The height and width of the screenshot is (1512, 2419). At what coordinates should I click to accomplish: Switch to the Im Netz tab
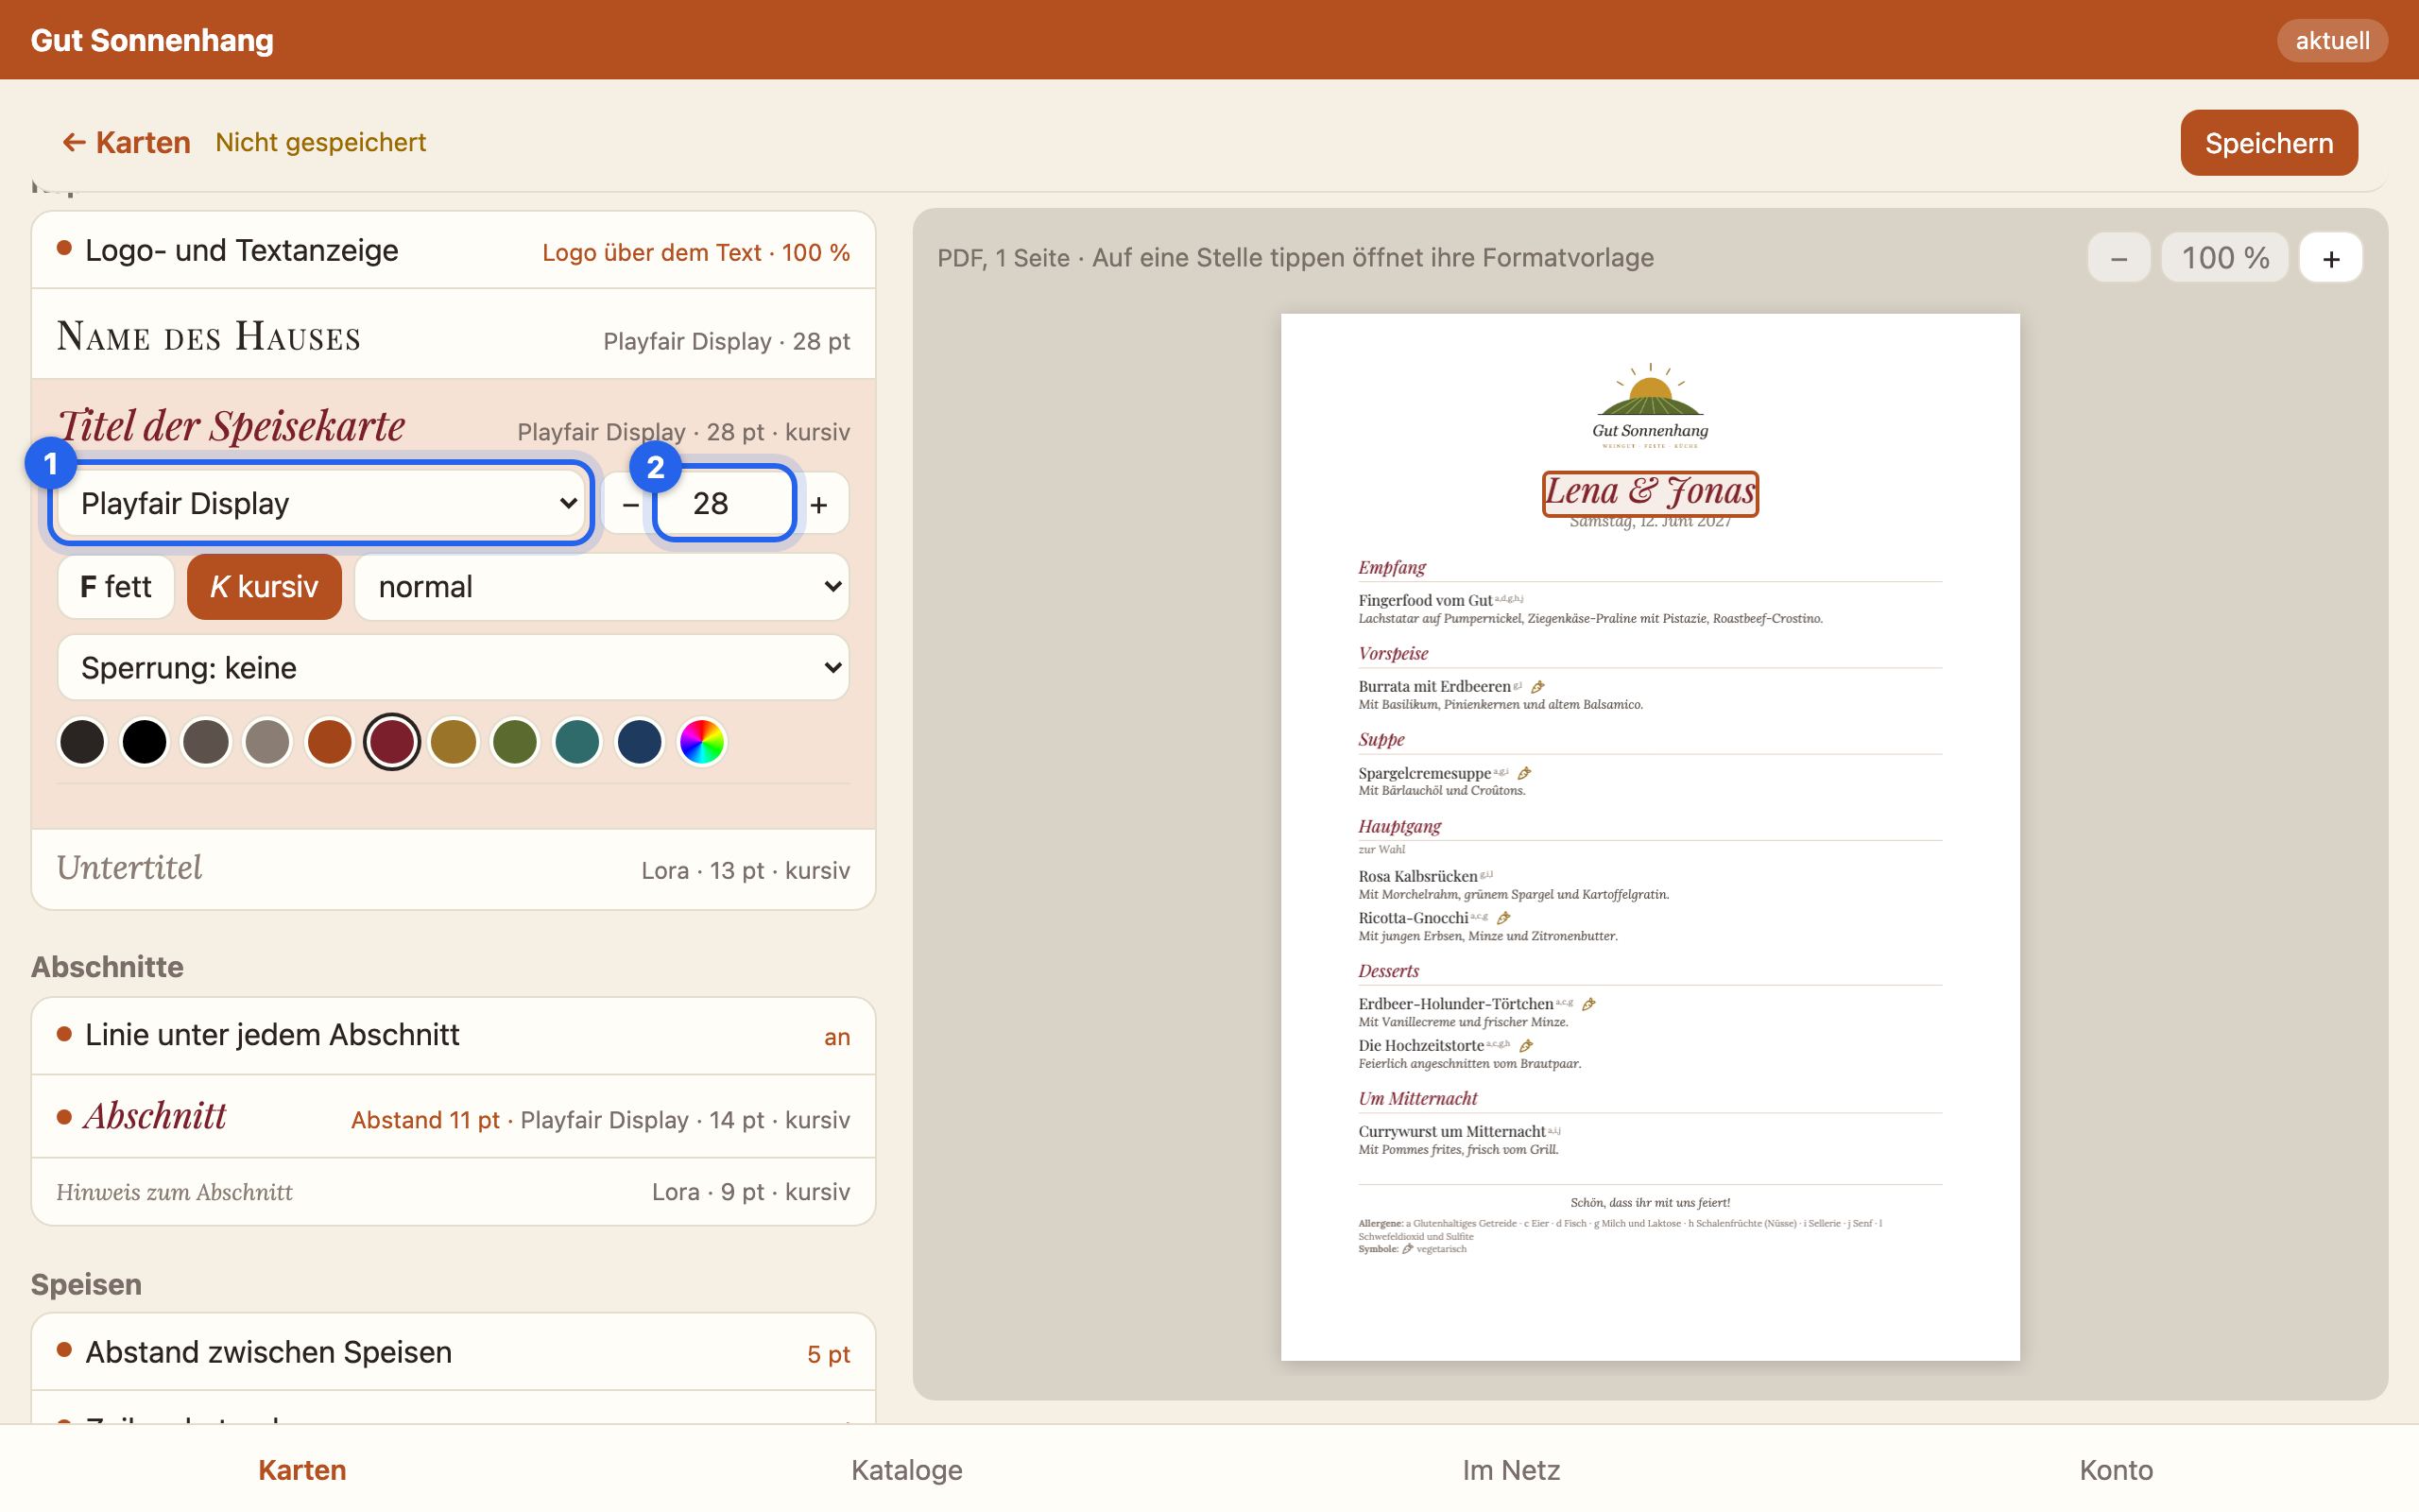(x=1511, y=1470)
